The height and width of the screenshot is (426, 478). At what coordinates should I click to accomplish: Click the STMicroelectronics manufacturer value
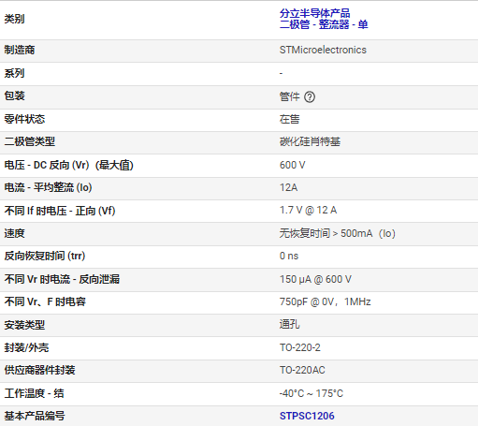[323, 50]
